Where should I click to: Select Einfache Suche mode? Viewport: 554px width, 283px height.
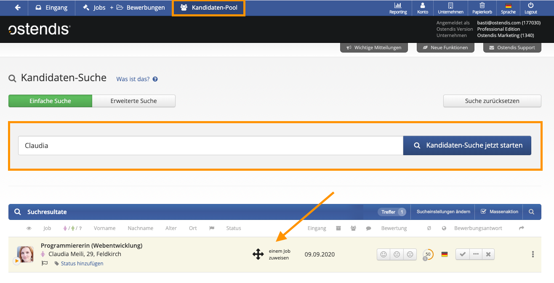click(50, 101)
